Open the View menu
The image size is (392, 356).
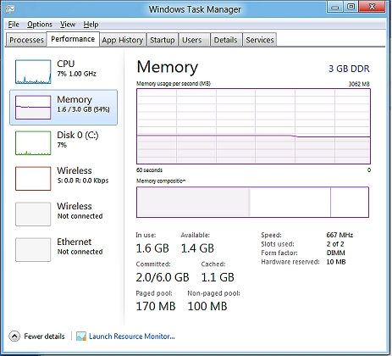pos(68,25)
